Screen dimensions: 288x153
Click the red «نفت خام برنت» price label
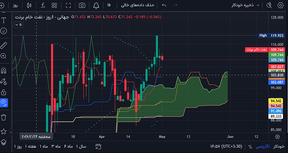[x=256, y=50]
